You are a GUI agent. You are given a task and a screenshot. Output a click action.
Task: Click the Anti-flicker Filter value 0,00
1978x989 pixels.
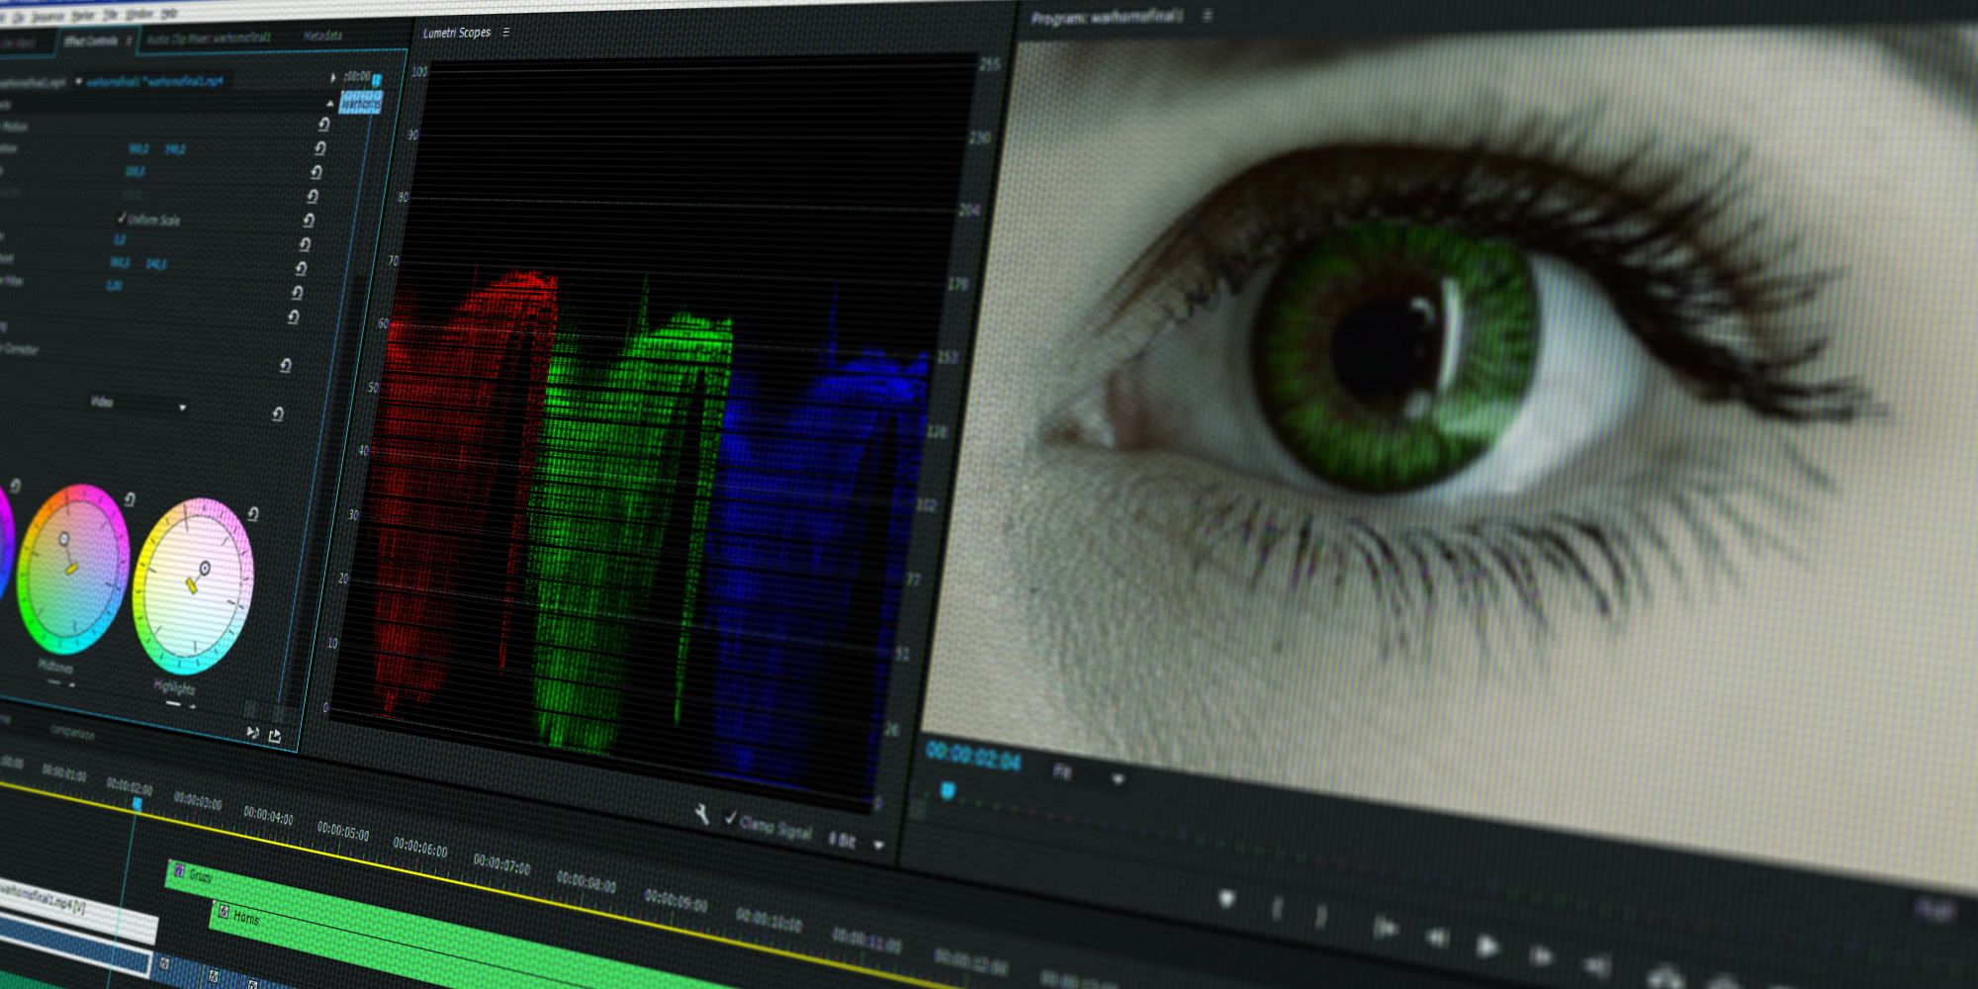(114, 285)
